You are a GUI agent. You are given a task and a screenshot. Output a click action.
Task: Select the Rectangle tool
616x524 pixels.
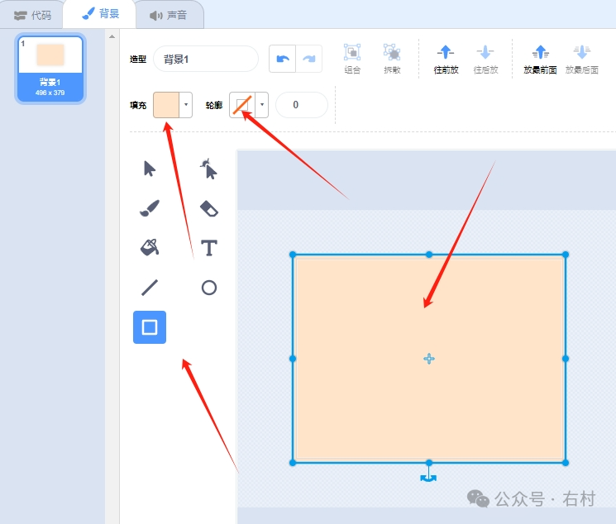(x=150, y=327)
